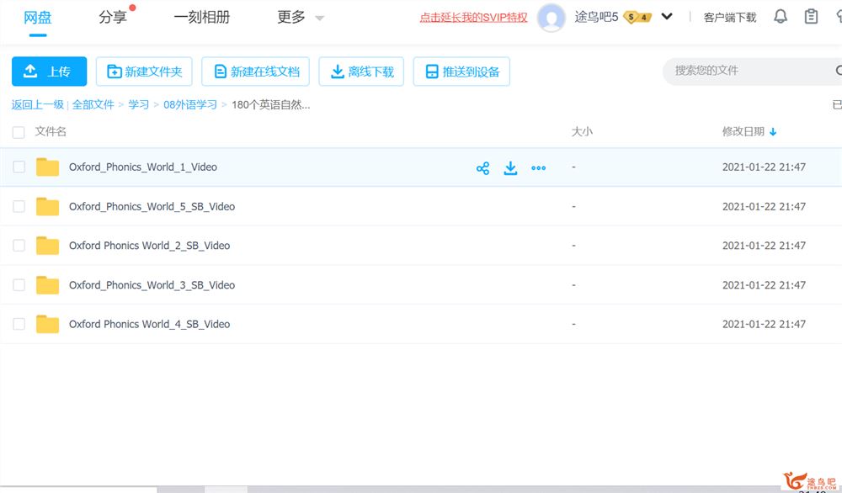
Task: Switch to 网盘 tab
Action: [38, 17]
